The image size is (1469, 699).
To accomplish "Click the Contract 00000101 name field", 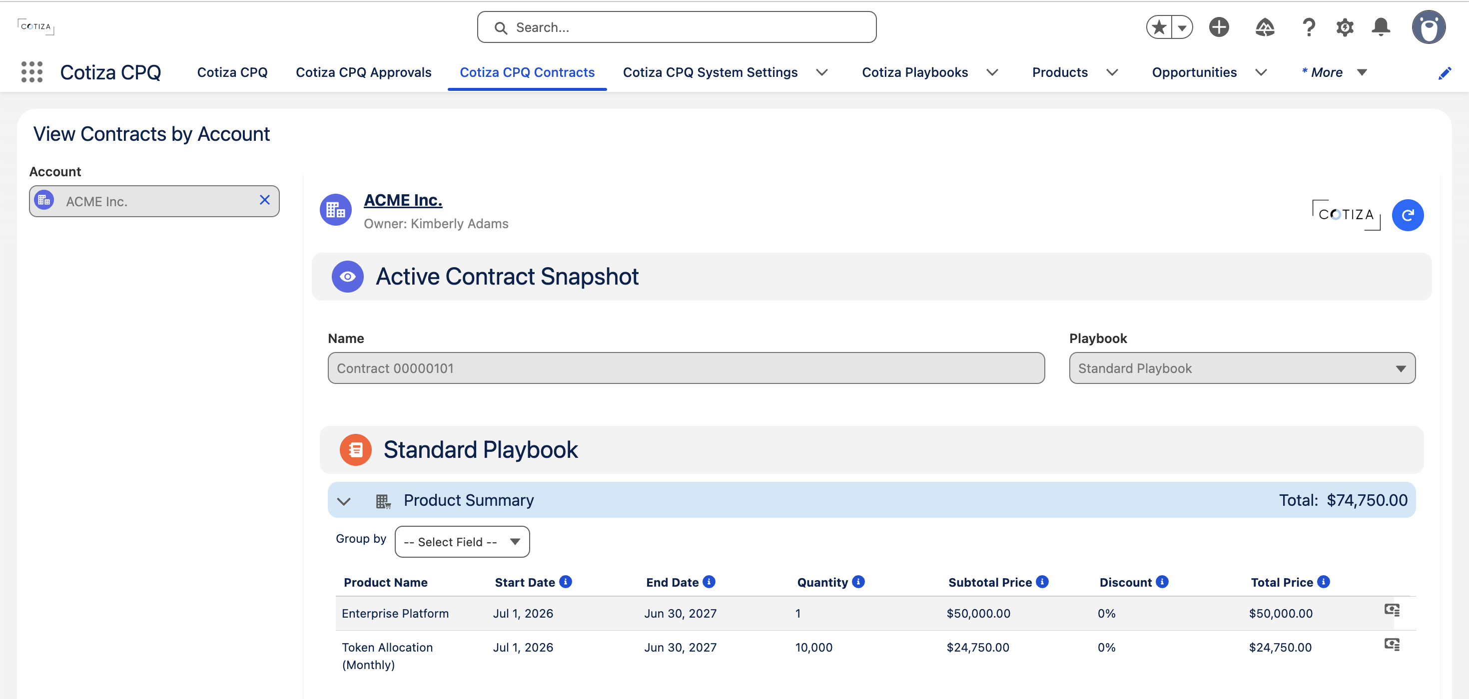I will 686,368.
